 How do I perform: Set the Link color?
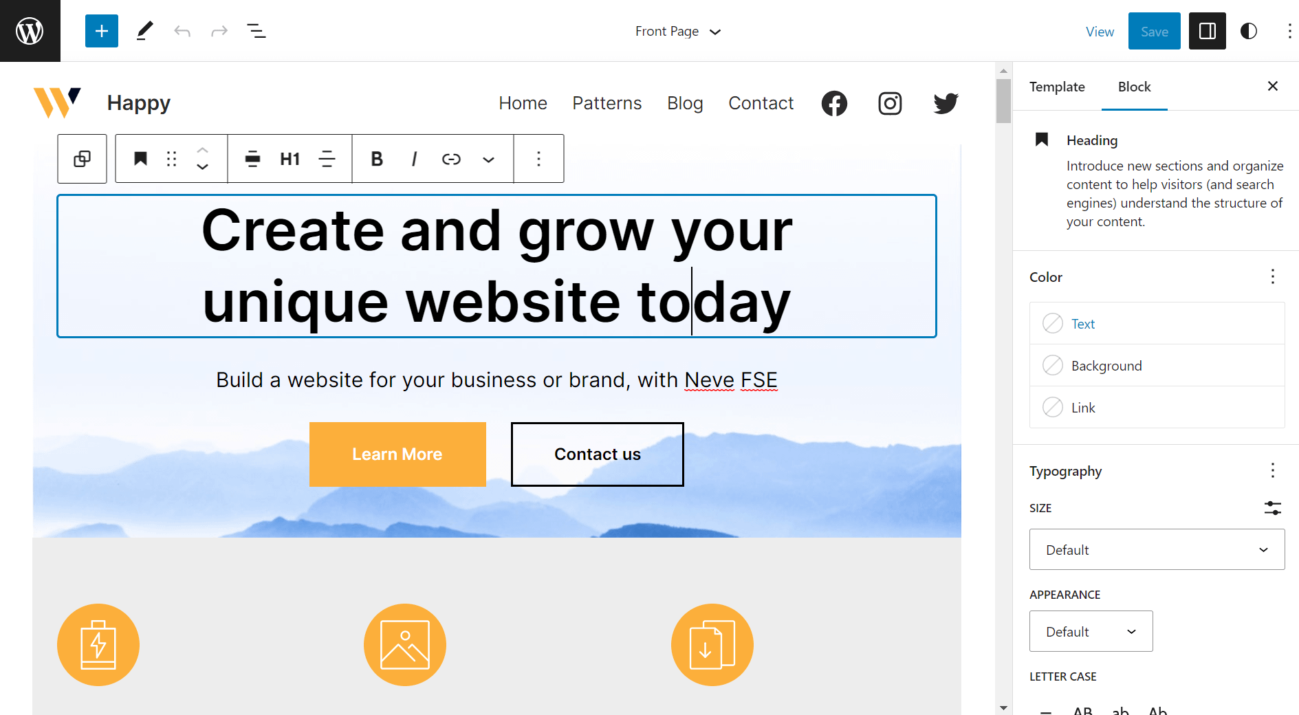1157,407
